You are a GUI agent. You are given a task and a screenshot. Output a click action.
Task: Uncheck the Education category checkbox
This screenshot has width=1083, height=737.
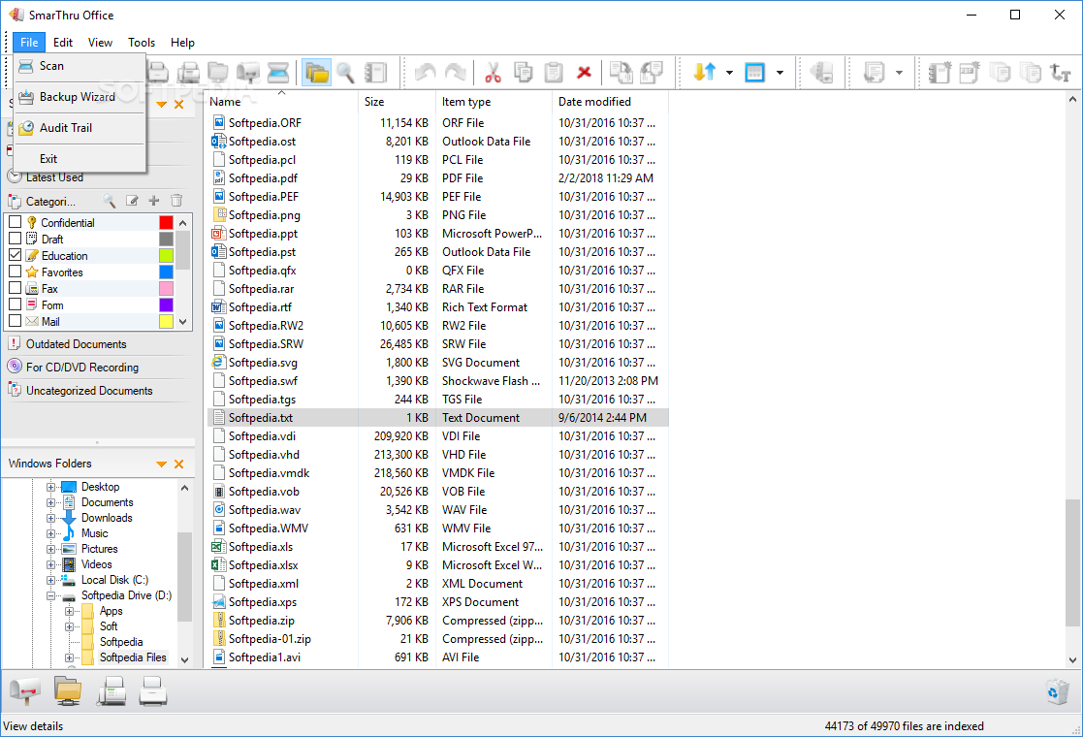pos(15,255)
